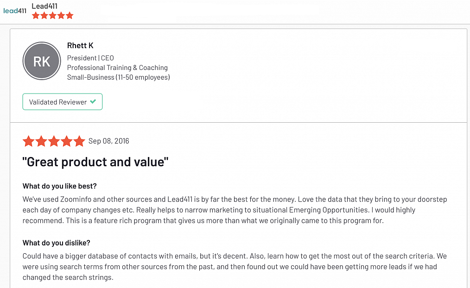This screenshot has height=288, width=470.
Task: Click the Lead411 logo in the header
Action: [x=15, y=10]
